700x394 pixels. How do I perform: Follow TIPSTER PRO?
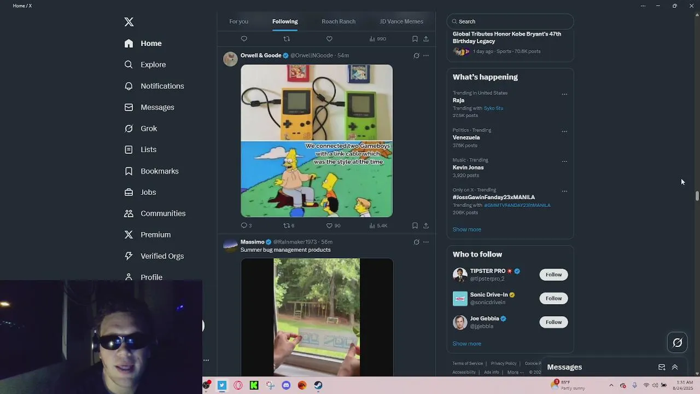[x=553, y=275]
